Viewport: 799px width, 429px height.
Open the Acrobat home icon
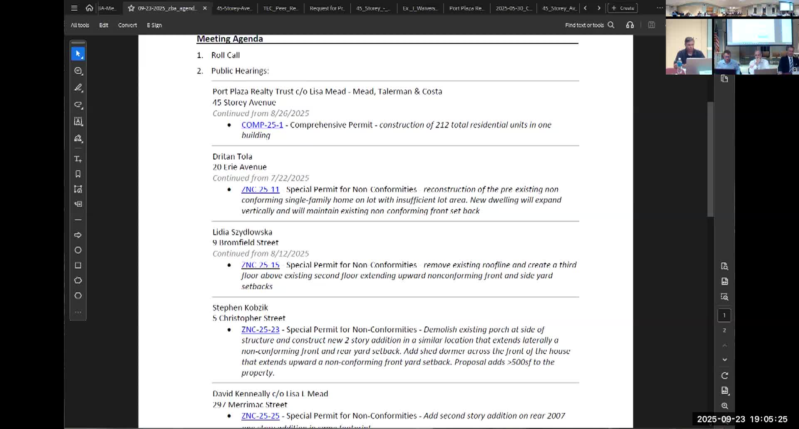coord(89,8)
